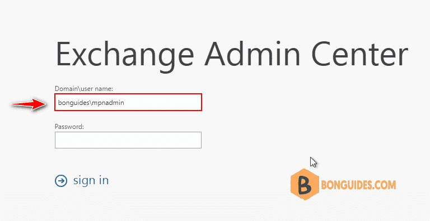
Task: Click the letter B inside the hexagon
Action: coord(305,186)
